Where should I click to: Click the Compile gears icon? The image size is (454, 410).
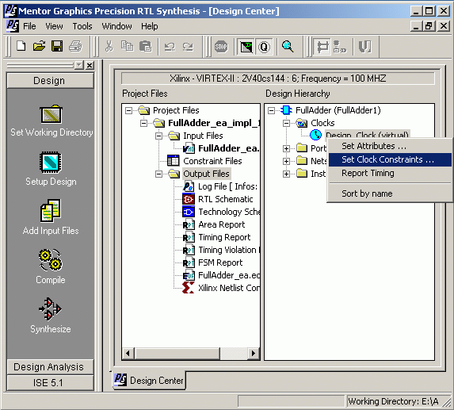51,260
